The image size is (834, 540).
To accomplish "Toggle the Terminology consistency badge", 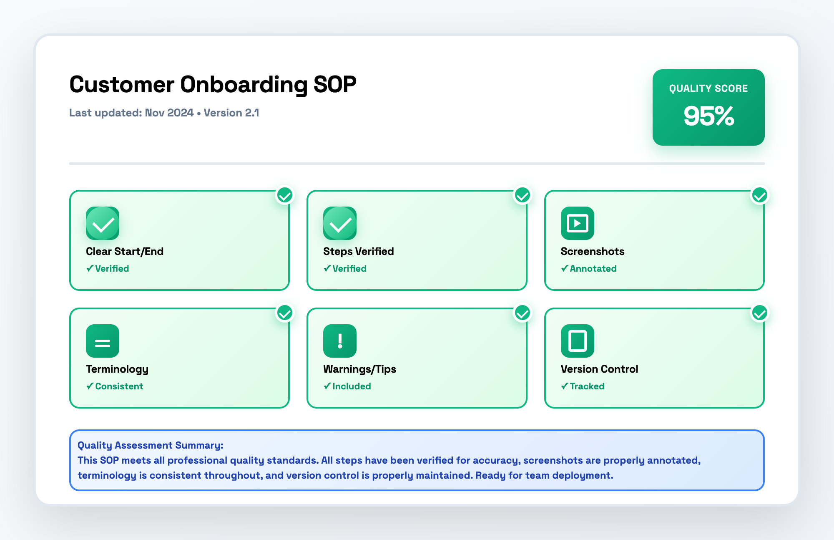I will (x=285, y=313).
